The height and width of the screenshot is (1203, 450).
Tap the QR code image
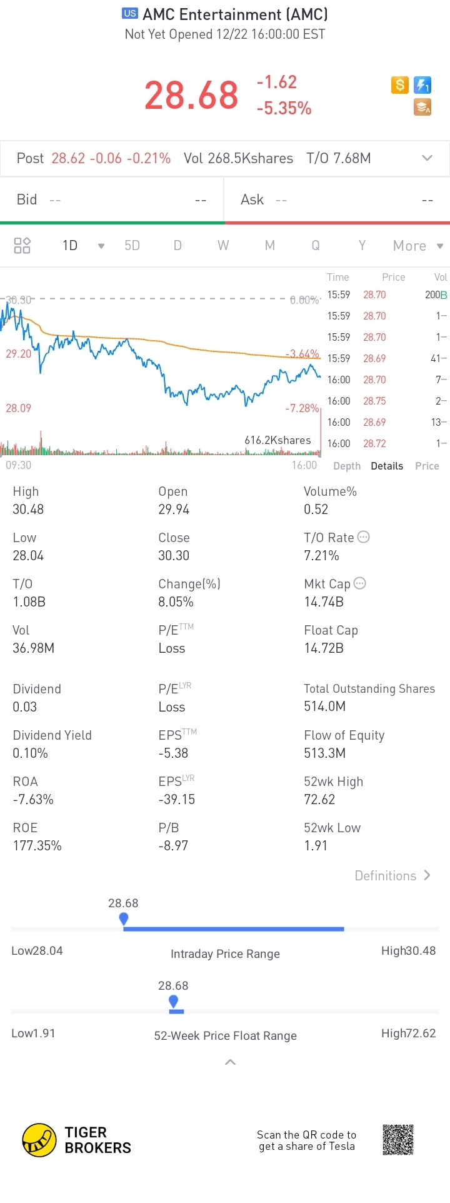click(398, 1139)
